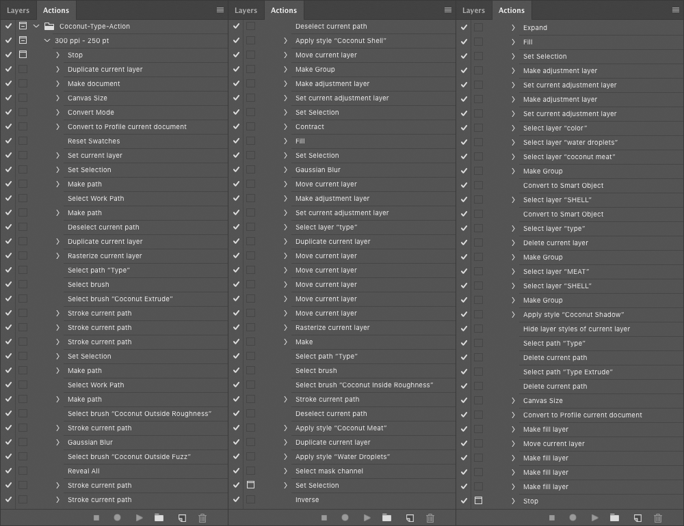New action icon in middle Actions panel
This screenshot has width=684, height=526.
click(x=410, y=518)
